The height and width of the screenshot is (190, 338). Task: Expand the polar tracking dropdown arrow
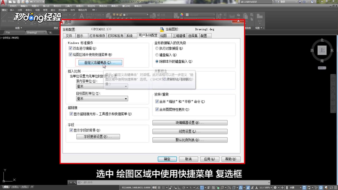pyautogui.click(x=187, y=187)
